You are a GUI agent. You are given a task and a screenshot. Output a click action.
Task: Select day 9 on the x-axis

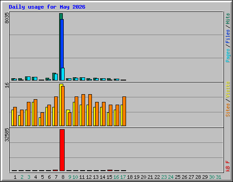(70, 177)
